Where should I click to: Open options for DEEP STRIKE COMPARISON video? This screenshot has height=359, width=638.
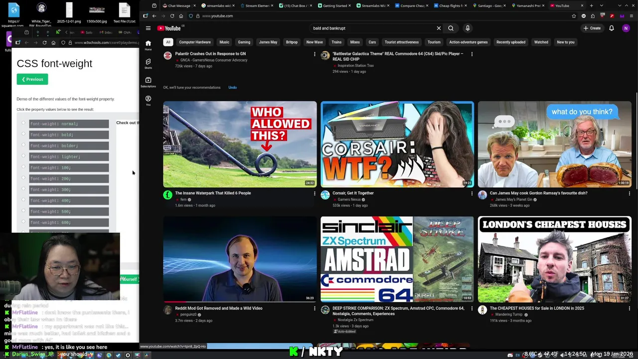point(472,309)
